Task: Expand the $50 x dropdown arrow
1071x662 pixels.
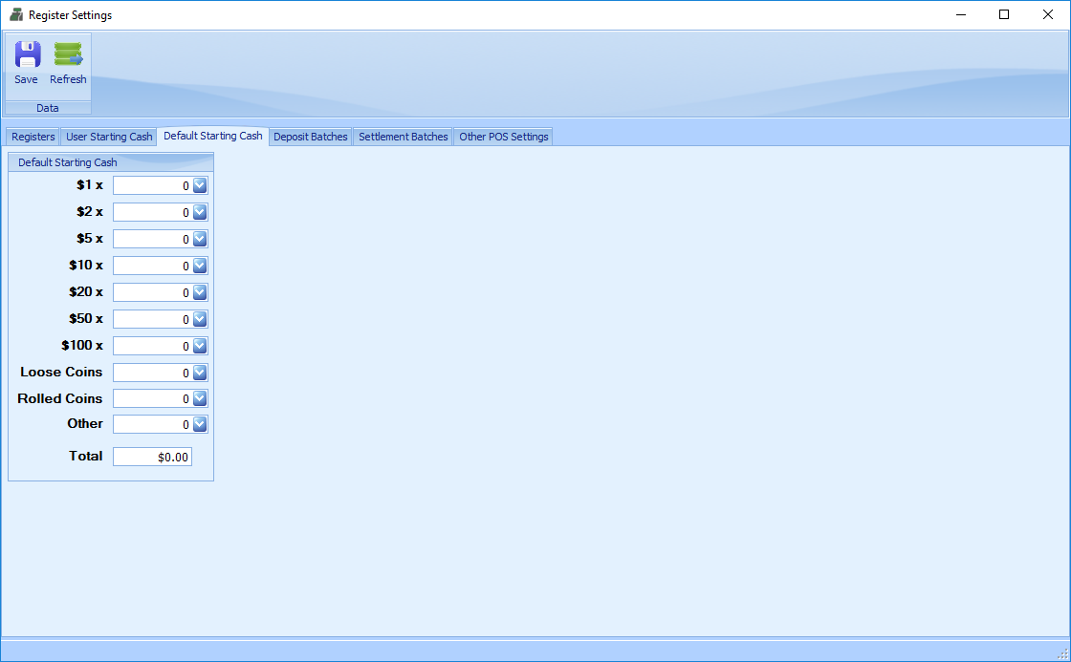Action: coord(200,319)
